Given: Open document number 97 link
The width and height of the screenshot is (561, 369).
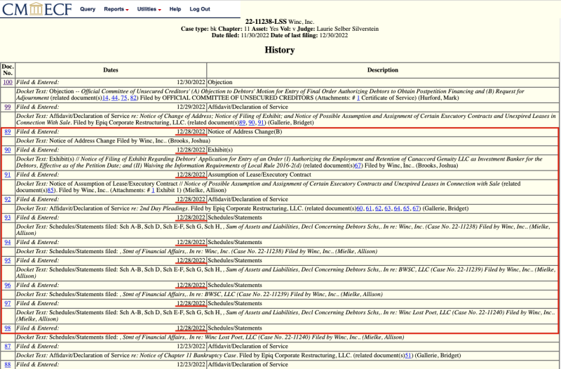Looking at the screenshot, I should pyautogui.click(x=8, y=303).
